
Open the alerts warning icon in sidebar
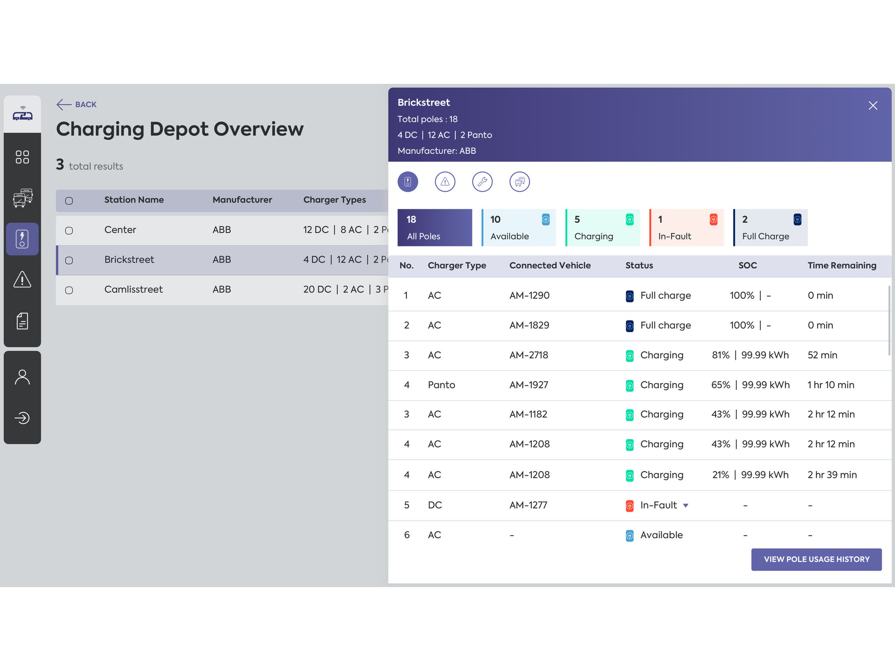[22, 280]
